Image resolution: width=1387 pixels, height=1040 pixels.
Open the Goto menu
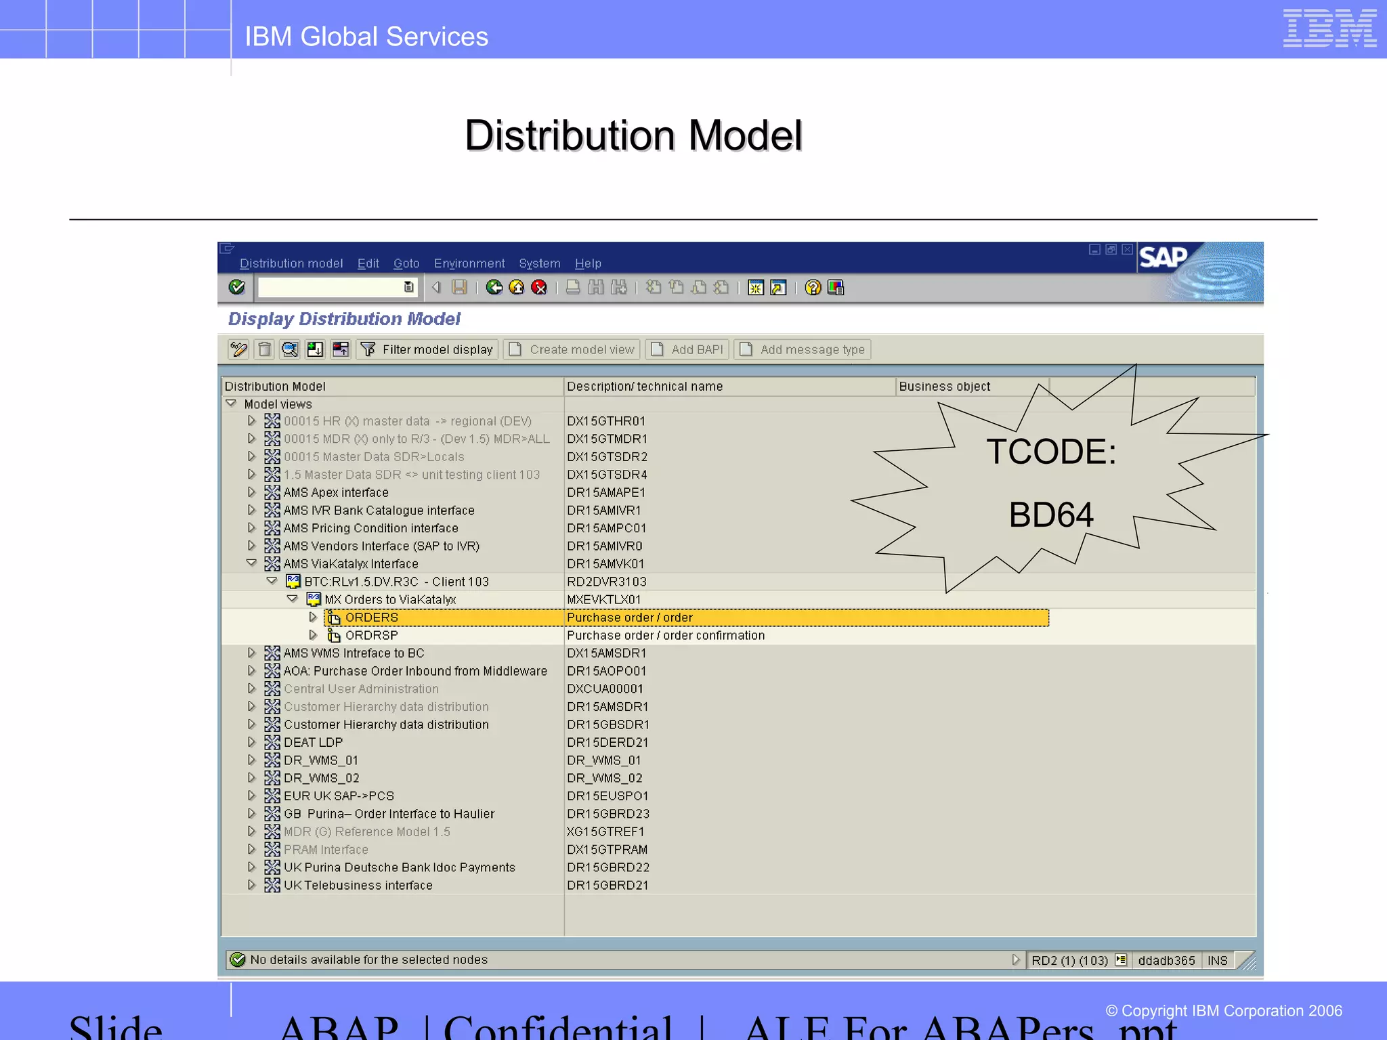(x=406, y=263)
